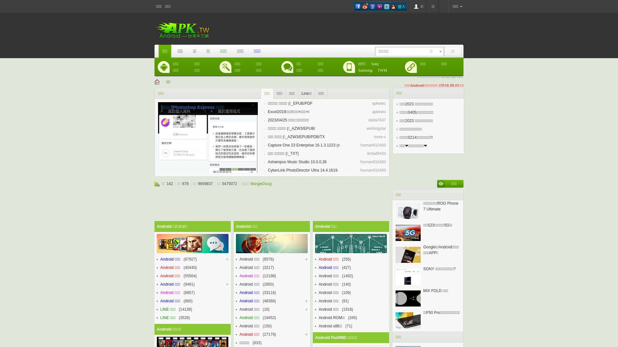The image size is (618, 347).
Task: Open Android x86 category (71)
Action: [330, 326]
